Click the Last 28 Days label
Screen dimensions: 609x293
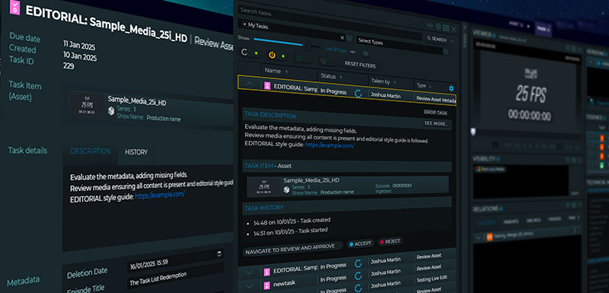click(336, 49)
